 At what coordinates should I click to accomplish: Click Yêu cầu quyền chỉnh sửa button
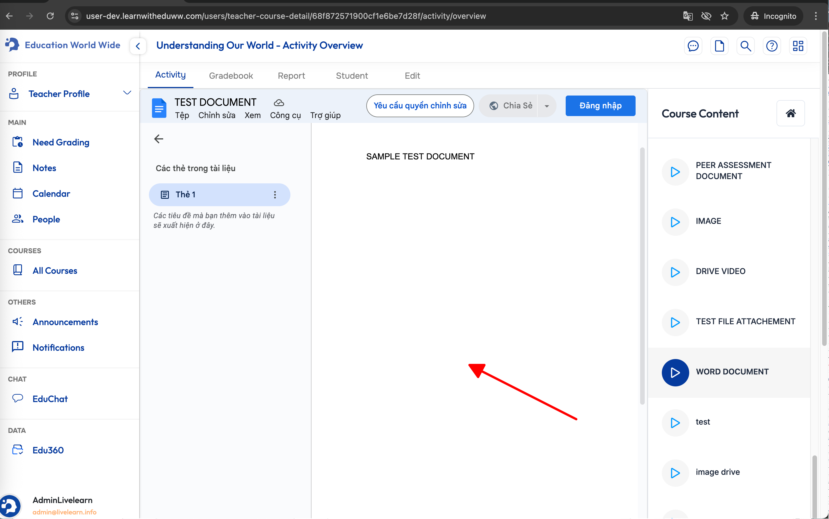419,106
